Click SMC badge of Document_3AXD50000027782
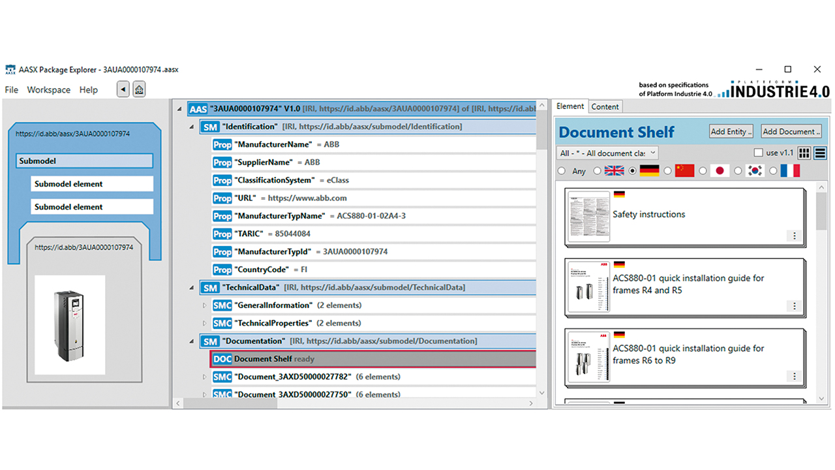The height and width of the screenshot is (470, 835). point(222,377)
